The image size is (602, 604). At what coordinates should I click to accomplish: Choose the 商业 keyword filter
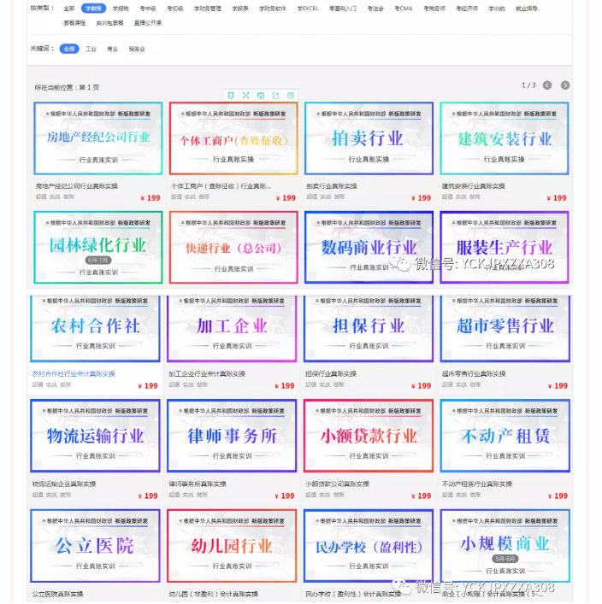(113, 50)
